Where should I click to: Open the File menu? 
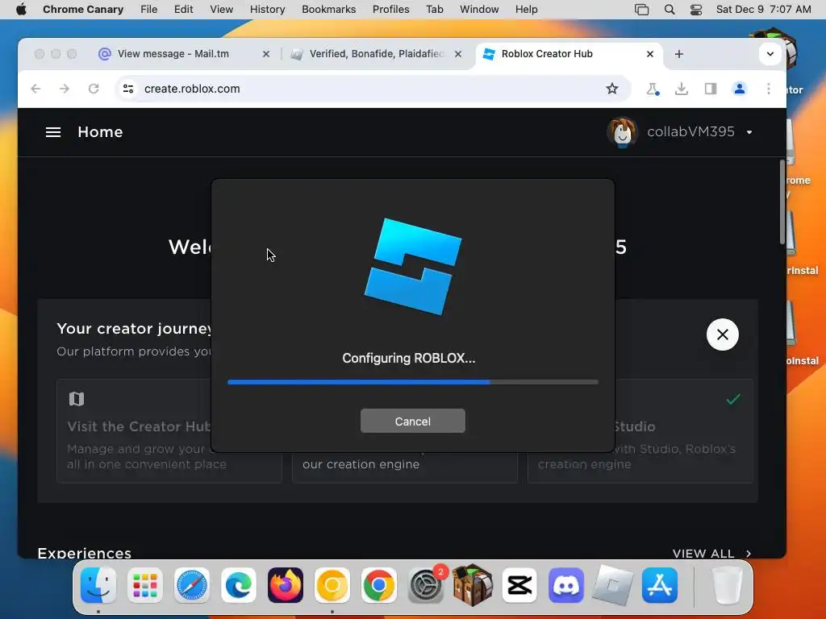tap(148, 10)
